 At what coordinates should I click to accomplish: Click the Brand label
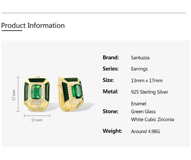pos(111,57)
